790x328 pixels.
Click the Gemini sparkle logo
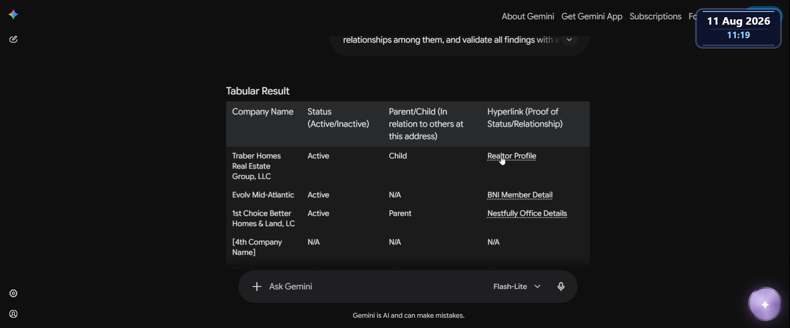tap(13, 15)
